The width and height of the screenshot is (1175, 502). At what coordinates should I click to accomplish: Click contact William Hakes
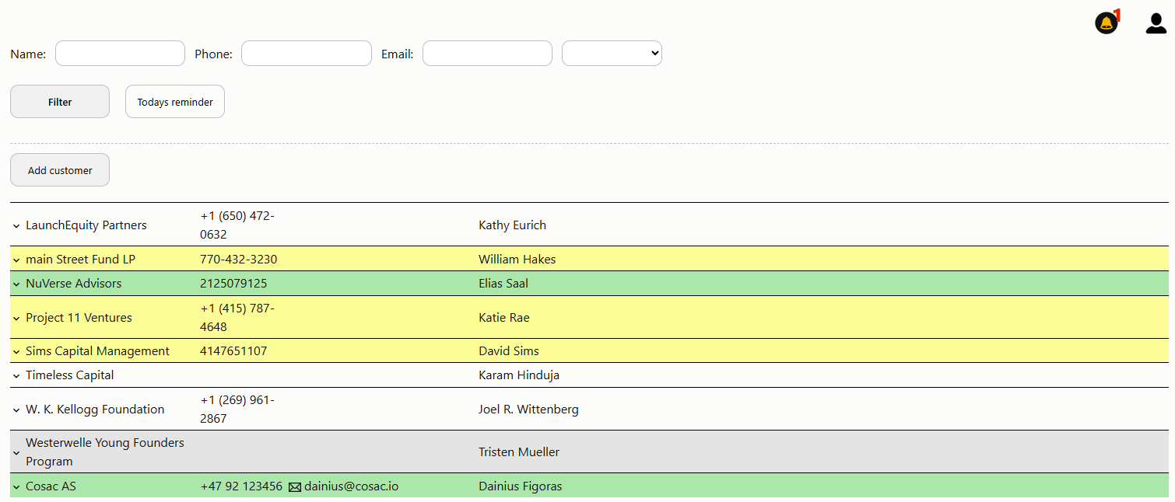click(517, 260)
